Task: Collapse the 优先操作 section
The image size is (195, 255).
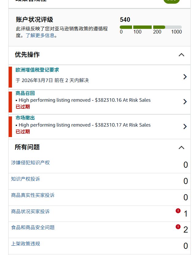Action: [x=181, y=55]
